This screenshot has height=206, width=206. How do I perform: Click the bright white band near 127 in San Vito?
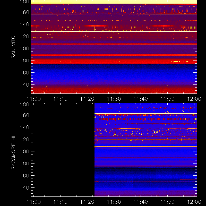click(114, 32)
